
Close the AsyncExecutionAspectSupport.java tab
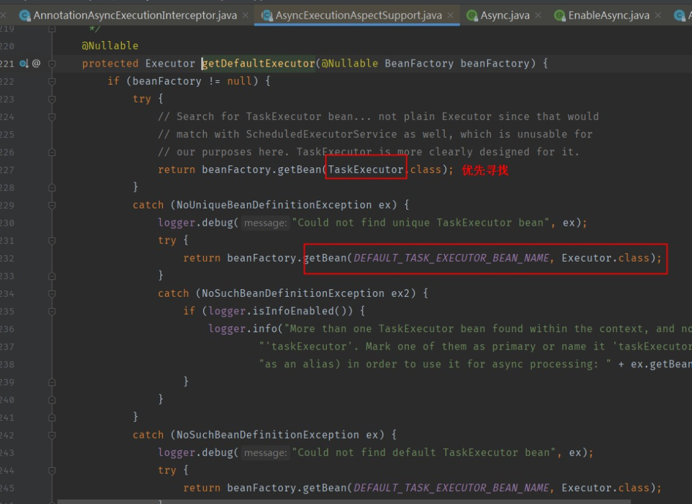451,15
